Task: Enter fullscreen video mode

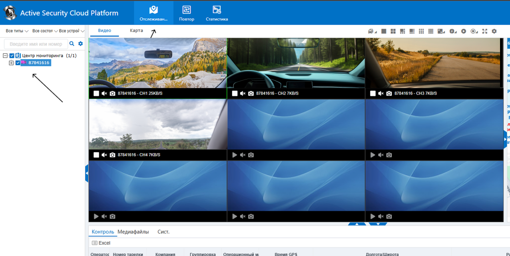Action: 485,31
